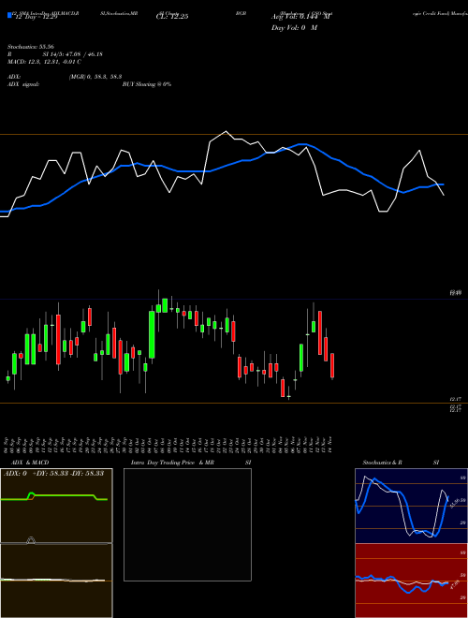Viewport: 468px width, 618px height.
Task: Open the empty intraday trading price panel
Action: coord(187,524)
